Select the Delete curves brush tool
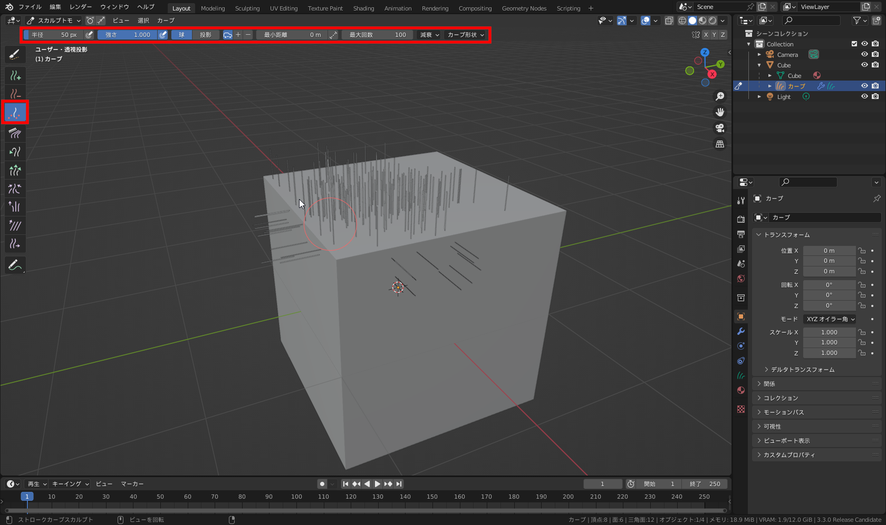This screenshot has width=886, height=525. coord(15,94)
